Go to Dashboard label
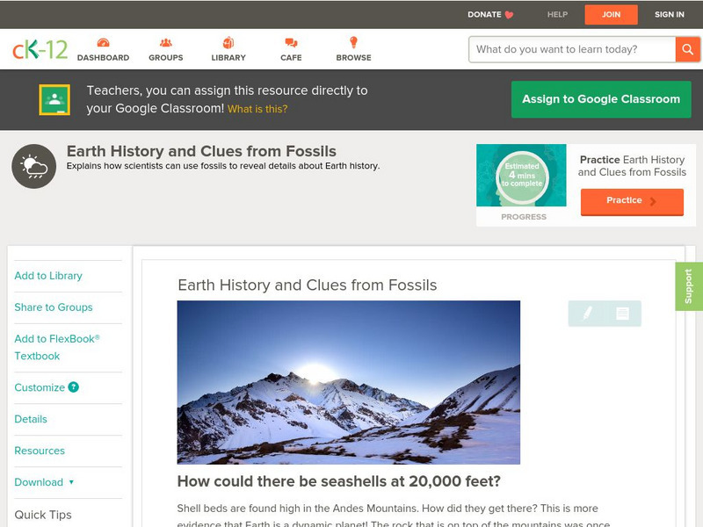This screenshot has width=703, height=527. pyautogui.click(x=103, y=57)
